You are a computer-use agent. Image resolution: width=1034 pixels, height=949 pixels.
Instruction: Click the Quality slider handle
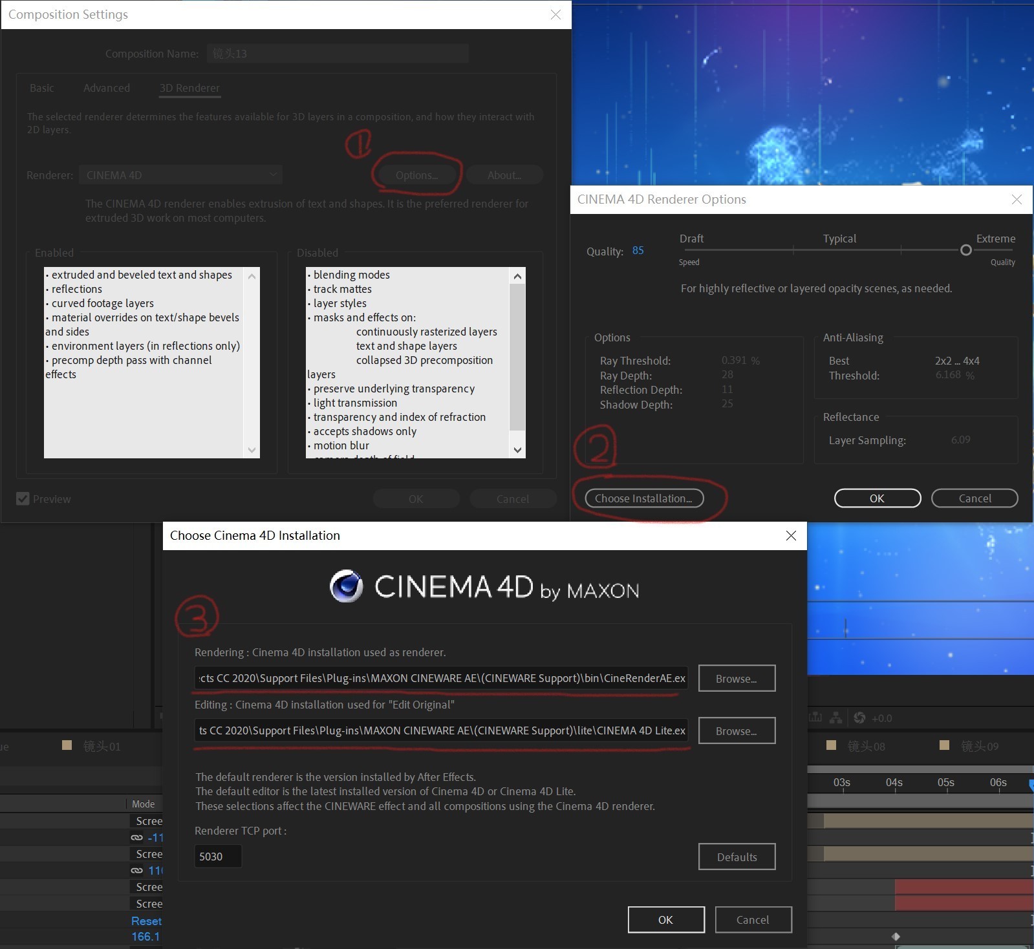tap(965, 250)
